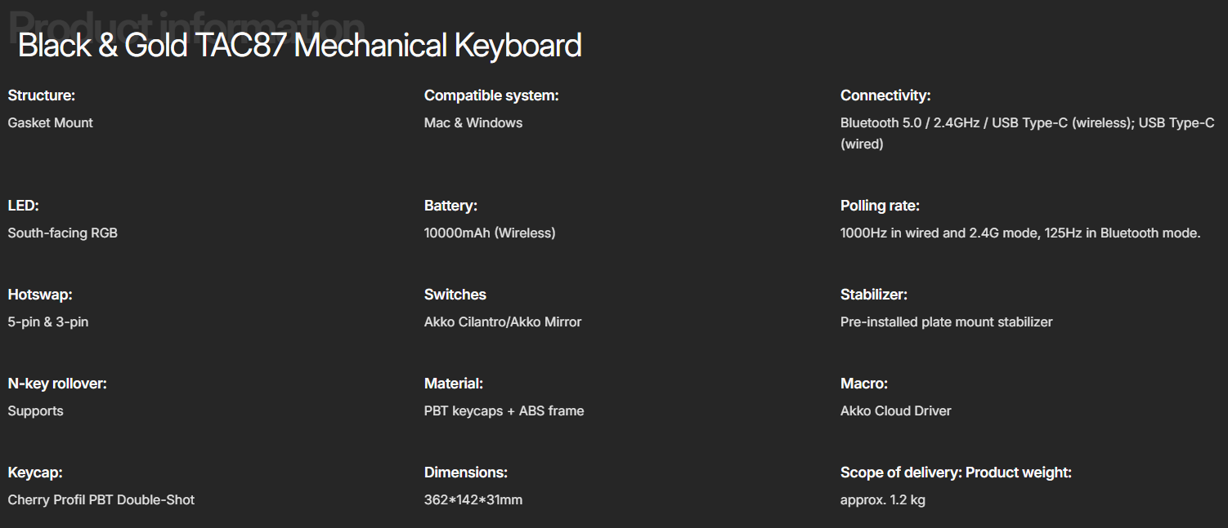Click the Compatible system heading
1228x528 pixels.
491,95
